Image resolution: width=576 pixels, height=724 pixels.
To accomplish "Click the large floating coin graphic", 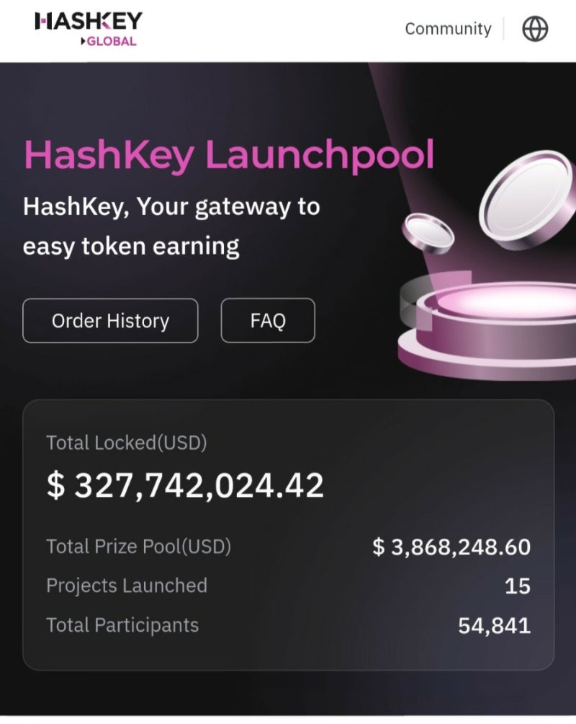I will pos(528,200).
